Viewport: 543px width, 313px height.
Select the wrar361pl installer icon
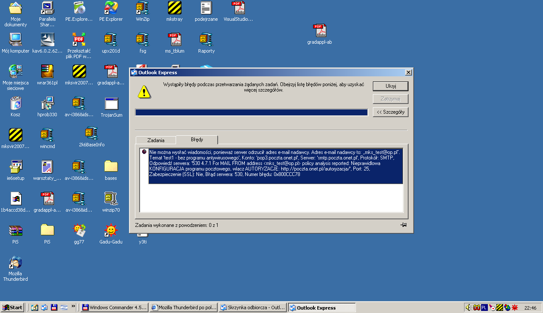pos(48,75)
